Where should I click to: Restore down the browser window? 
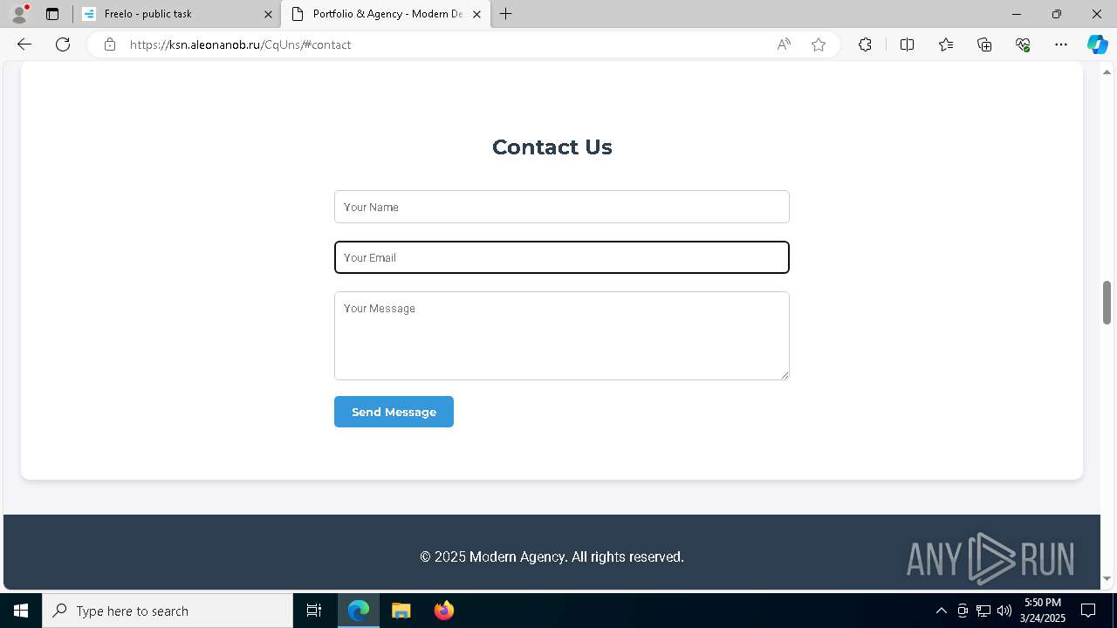(1057, 14)
